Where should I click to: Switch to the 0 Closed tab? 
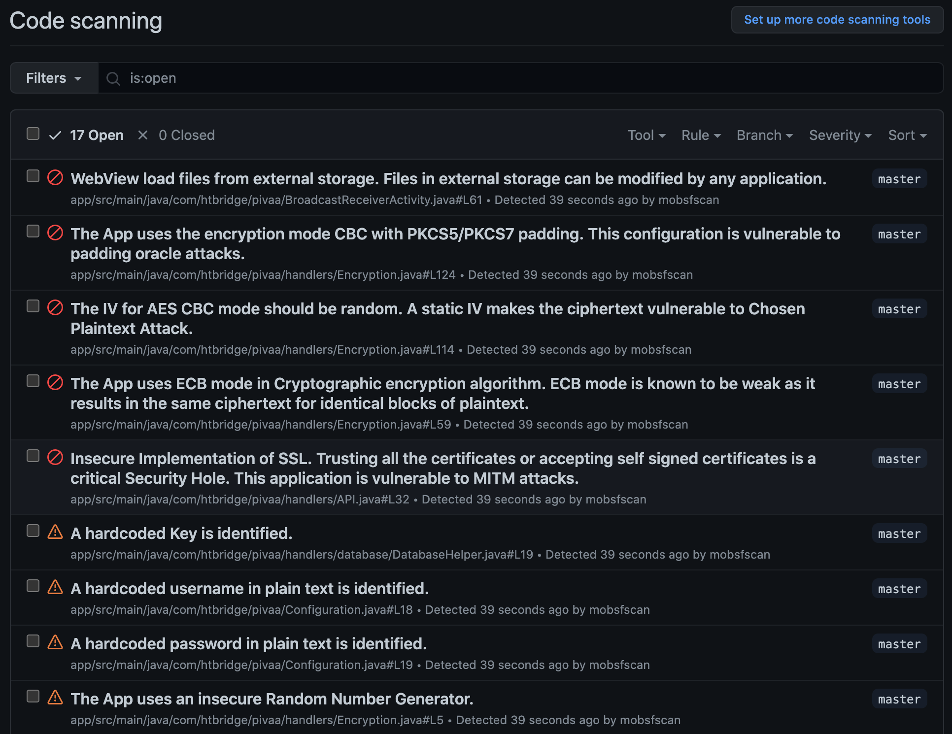click(186, 134)
